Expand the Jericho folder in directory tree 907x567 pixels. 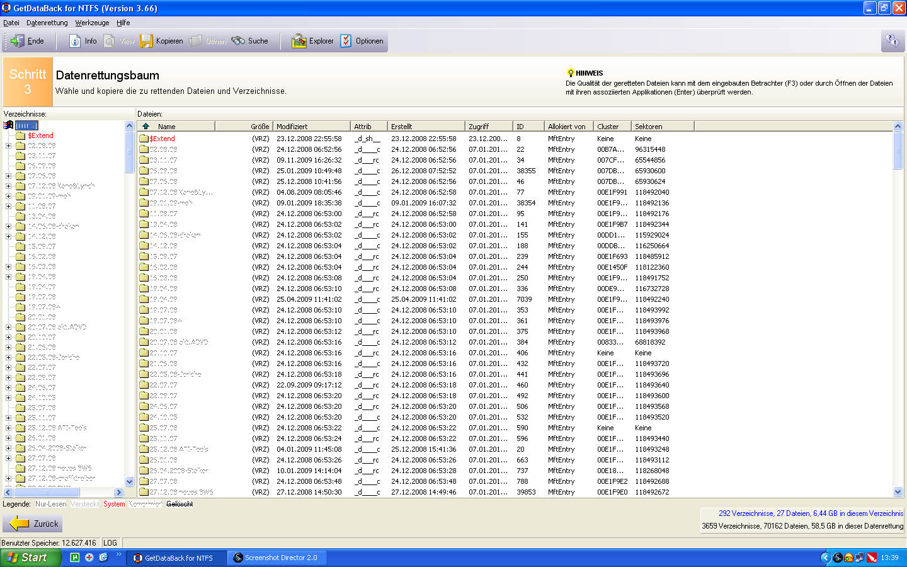pyautogui.click(x=9, y=357)
